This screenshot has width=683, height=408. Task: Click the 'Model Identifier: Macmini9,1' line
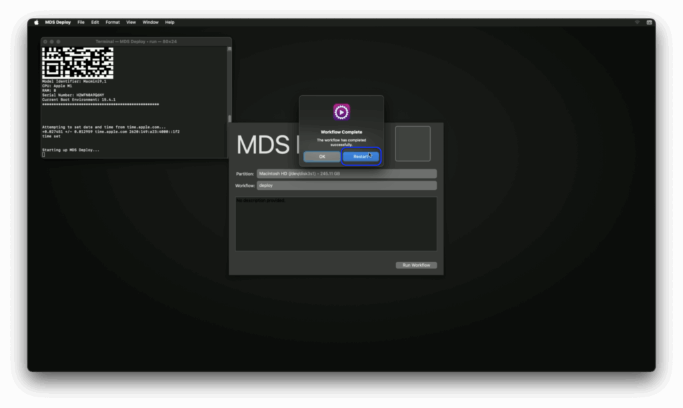pyautogui.click(x=74, y=81)
